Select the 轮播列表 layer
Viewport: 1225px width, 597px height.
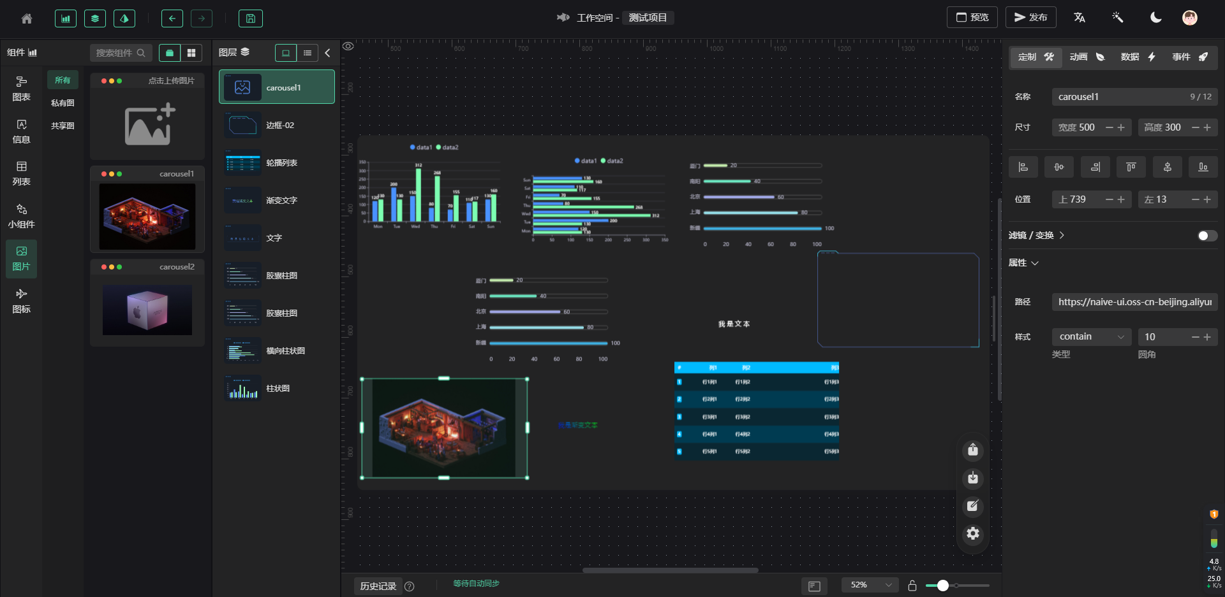tap(277, 162)
